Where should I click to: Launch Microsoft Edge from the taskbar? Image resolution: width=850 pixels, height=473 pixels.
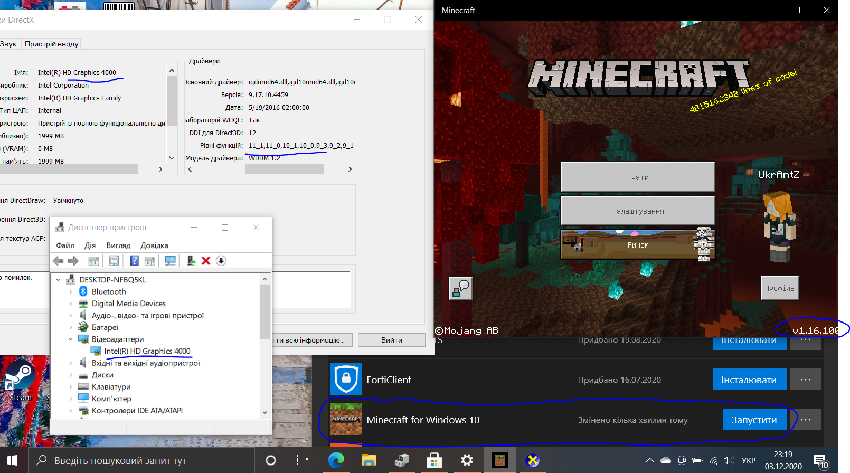336,460
